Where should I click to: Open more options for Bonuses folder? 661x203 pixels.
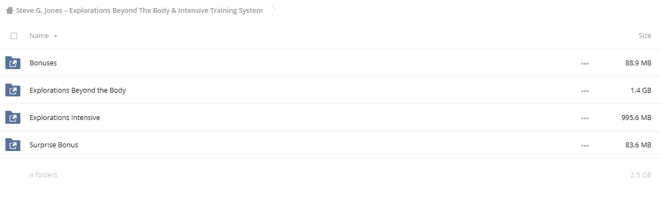[584, 64]
